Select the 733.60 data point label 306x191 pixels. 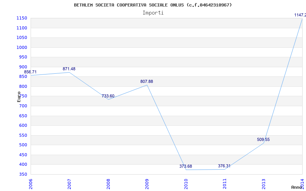(108, 96)
